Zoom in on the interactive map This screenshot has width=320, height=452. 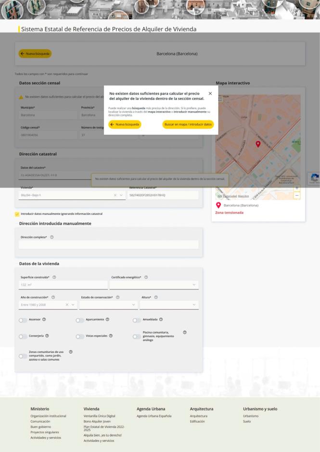click(296, 188)
